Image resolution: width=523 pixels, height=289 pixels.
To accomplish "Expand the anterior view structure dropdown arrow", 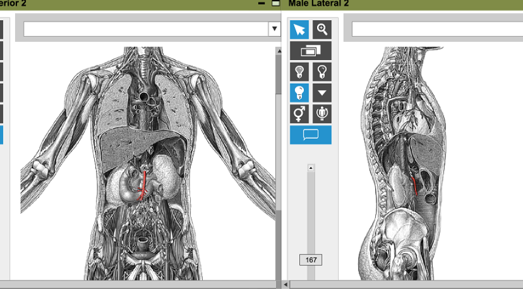I will coord(274,29).
